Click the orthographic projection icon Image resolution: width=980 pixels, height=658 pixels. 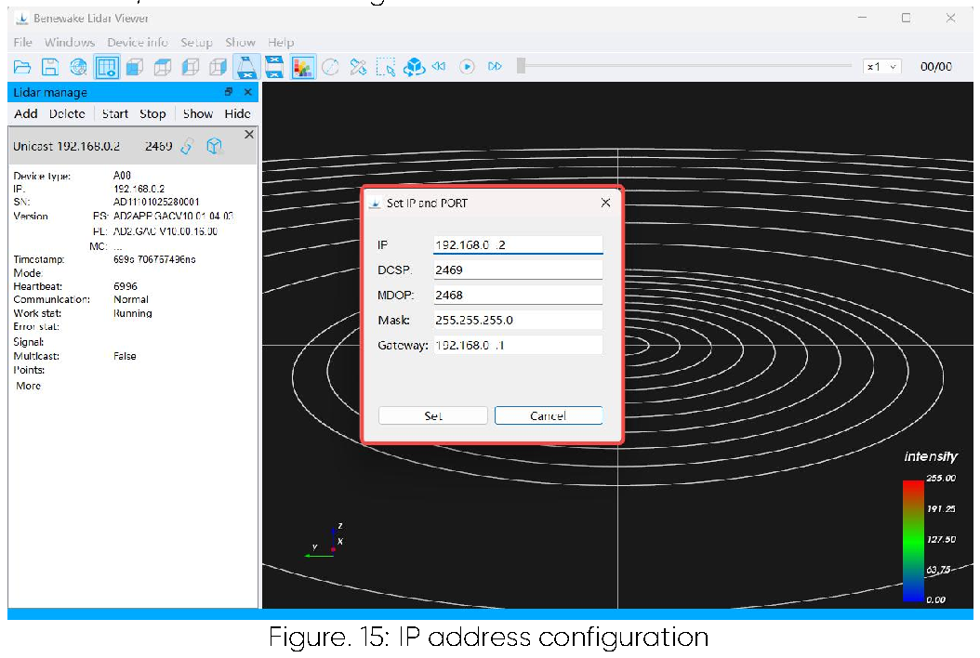[x=273, y=67]
